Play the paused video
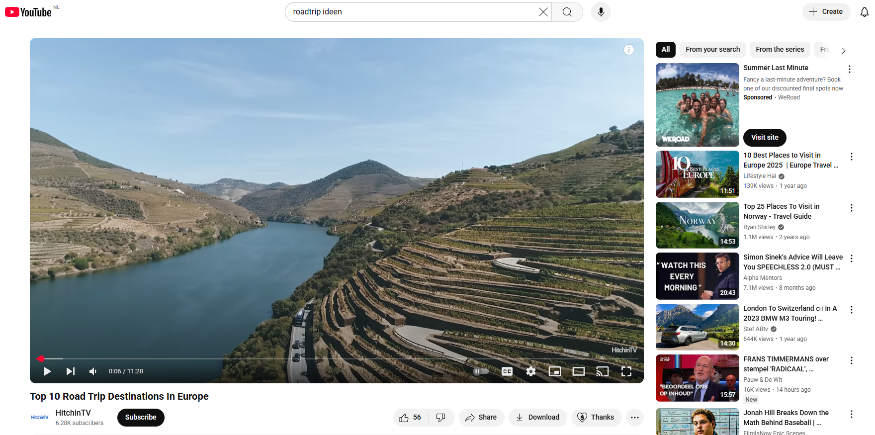Screen dimensions: 875x435 [x=47, y=371]
